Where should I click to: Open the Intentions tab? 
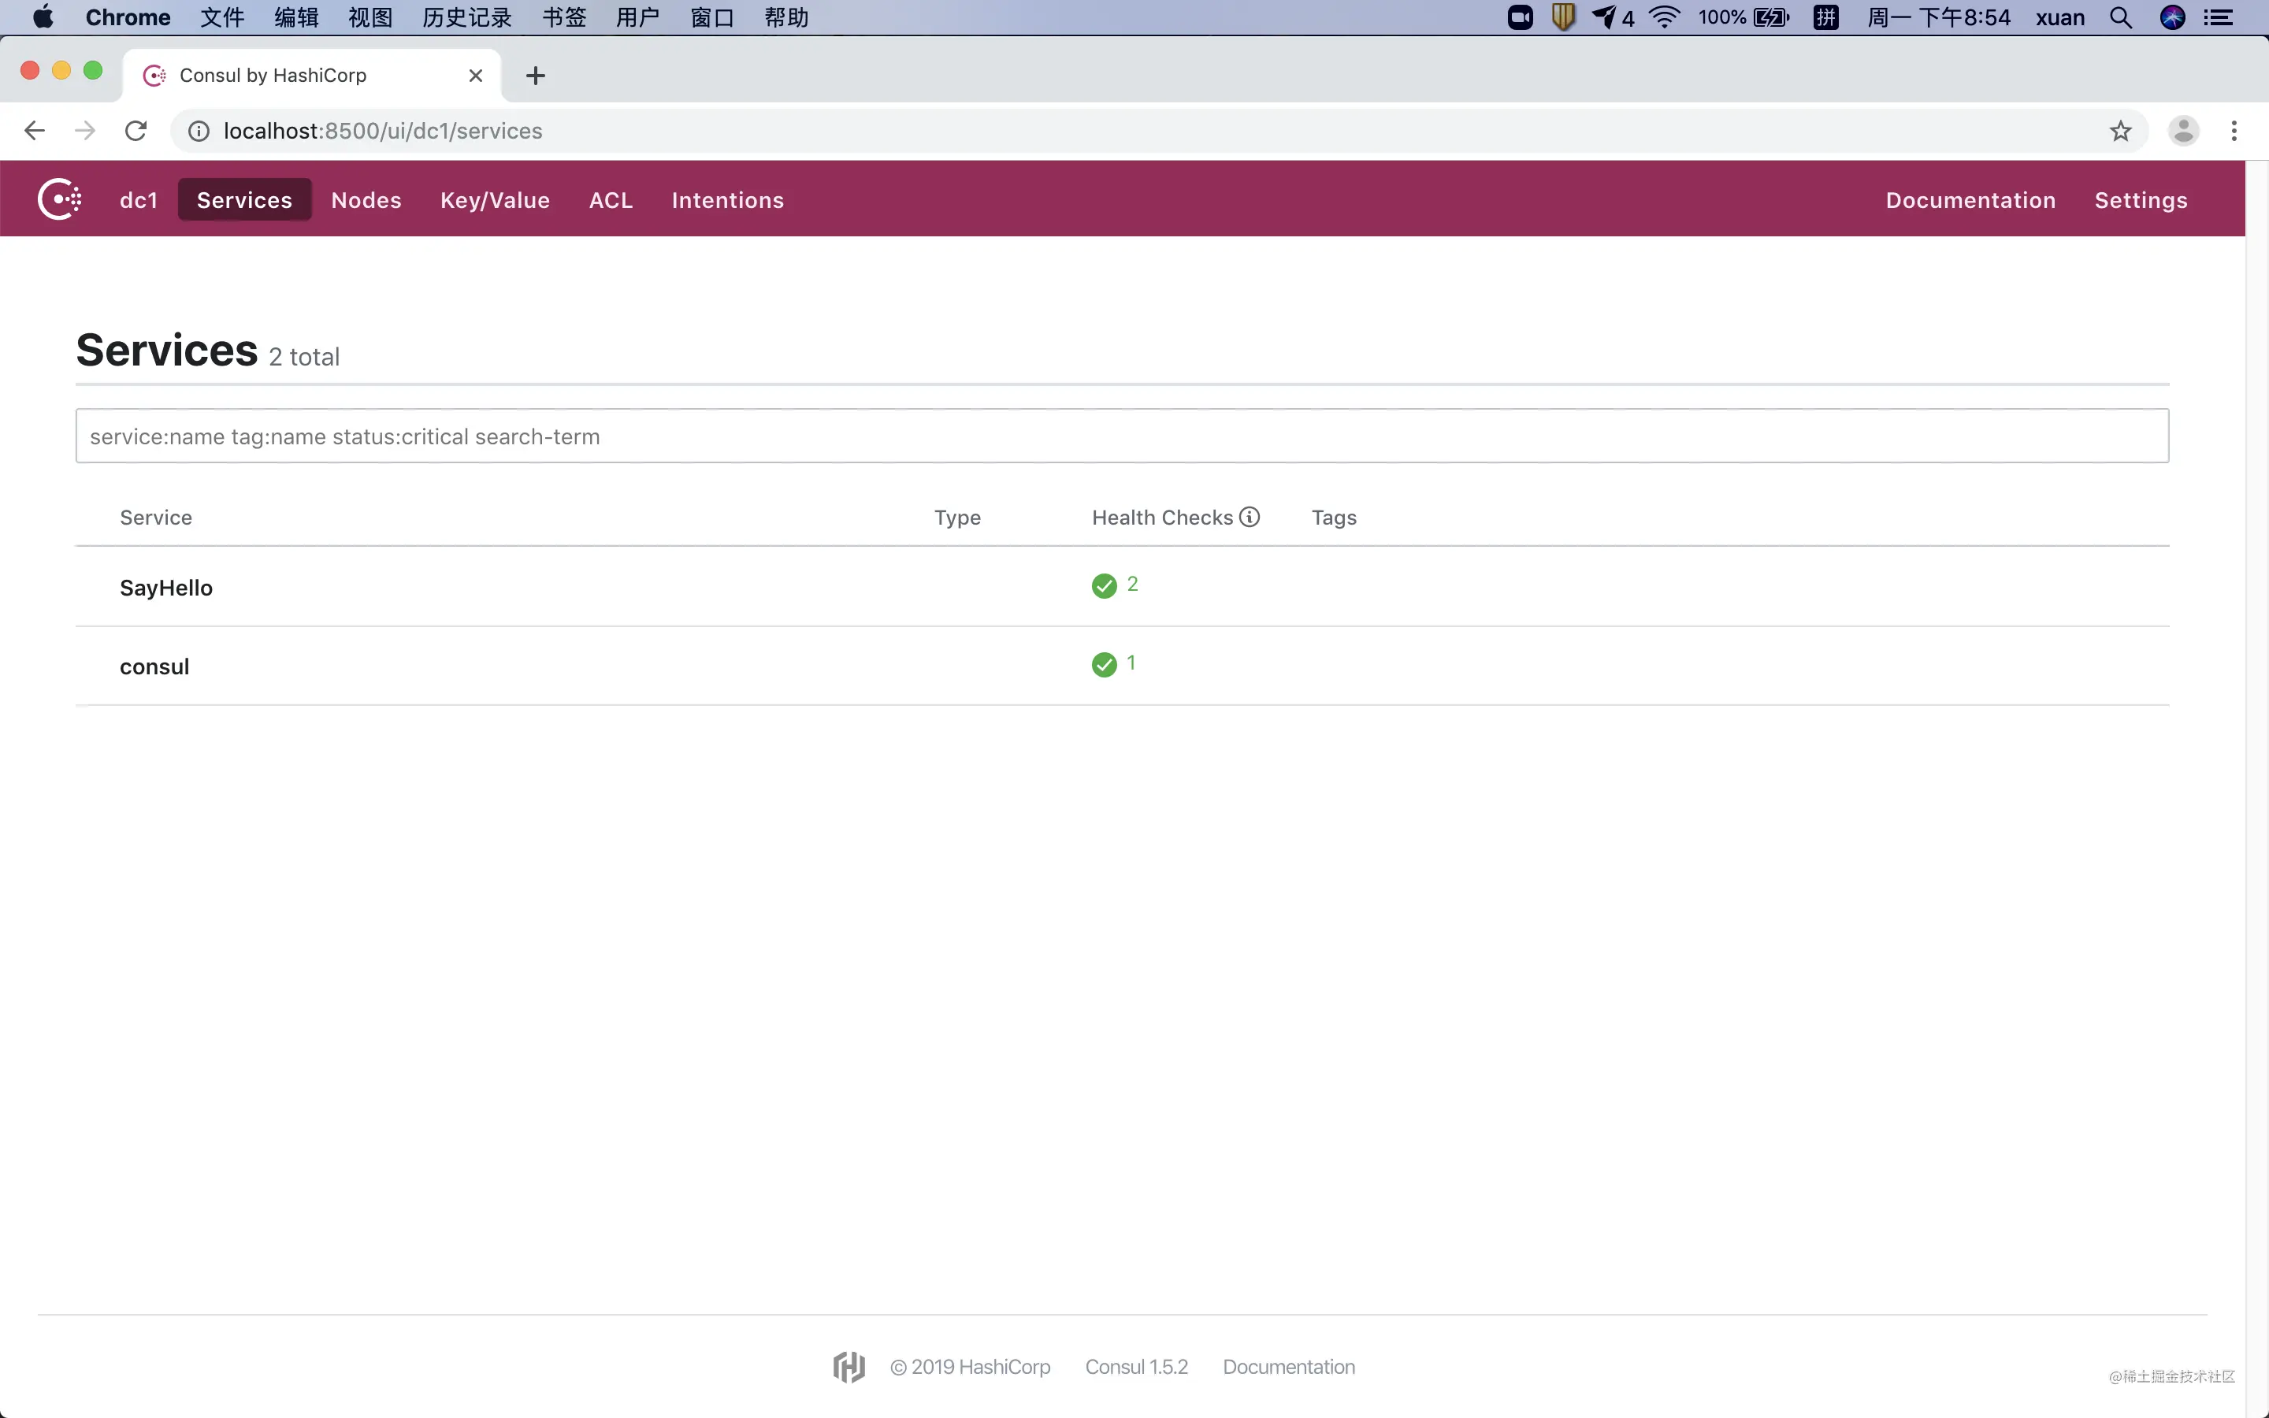coord(728,200)
